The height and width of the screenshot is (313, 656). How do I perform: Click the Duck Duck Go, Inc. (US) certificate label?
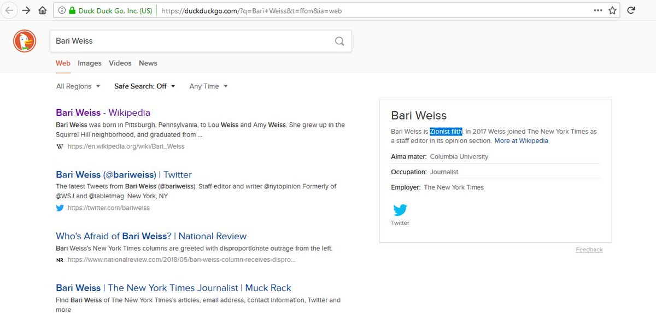click(x=115, y=10)
